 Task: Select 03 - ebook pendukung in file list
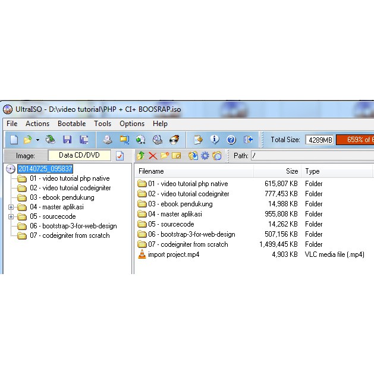click(x=180, y=204)
